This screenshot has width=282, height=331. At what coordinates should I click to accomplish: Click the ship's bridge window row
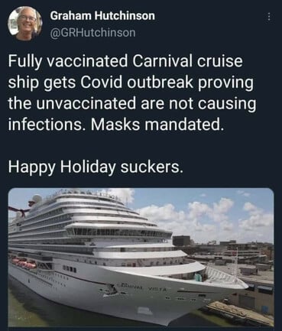pos(120,232)
